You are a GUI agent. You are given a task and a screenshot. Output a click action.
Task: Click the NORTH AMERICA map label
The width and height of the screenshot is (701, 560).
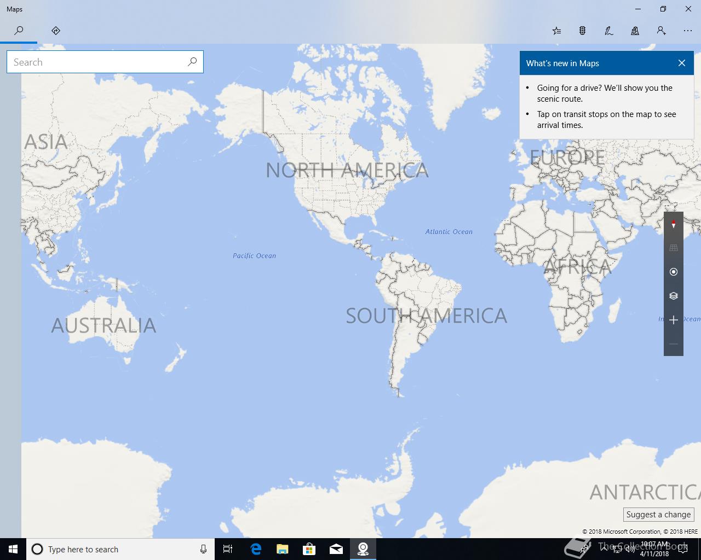pos(347,170)
